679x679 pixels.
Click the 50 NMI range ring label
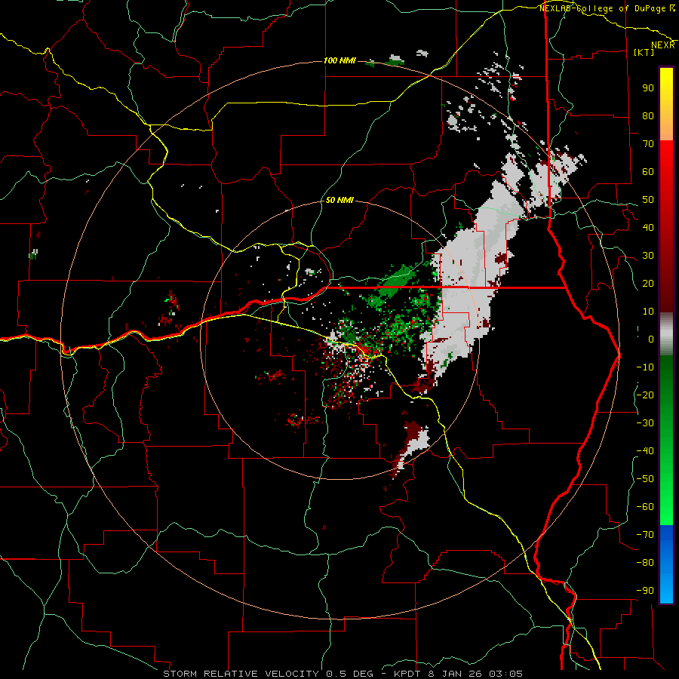[x=339, y=200]
